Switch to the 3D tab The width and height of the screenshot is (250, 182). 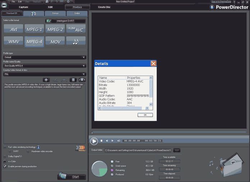tap(33, 14)
